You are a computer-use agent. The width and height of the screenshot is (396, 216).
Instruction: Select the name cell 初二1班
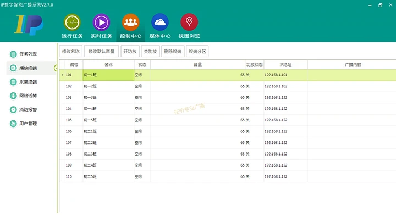[x=108, y=131]
